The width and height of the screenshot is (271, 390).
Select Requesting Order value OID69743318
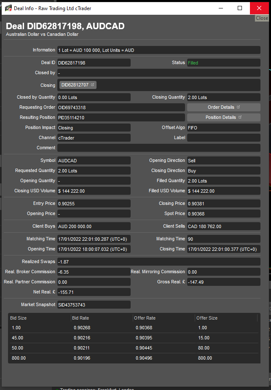tap(121, 108)
